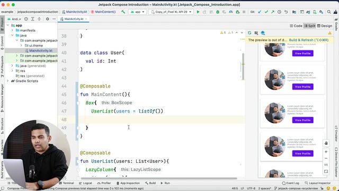Viewport: 339px width, 191px height.
Task: Click Git Commit checkmark icon
Action: pyautogui.click(x=266, y=12)
